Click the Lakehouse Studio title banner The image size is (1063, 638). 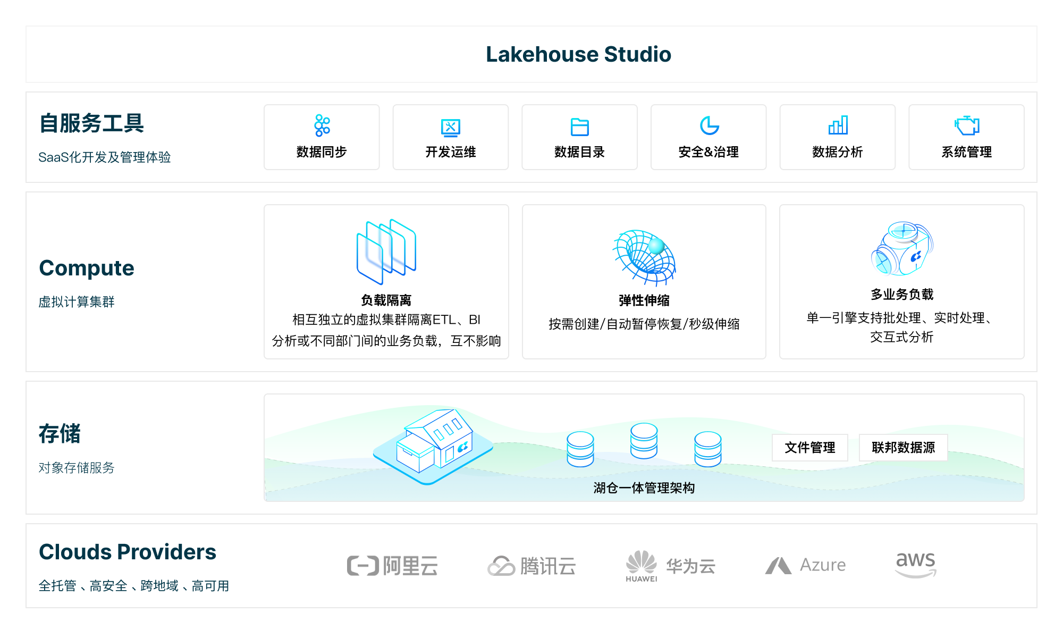578,54
